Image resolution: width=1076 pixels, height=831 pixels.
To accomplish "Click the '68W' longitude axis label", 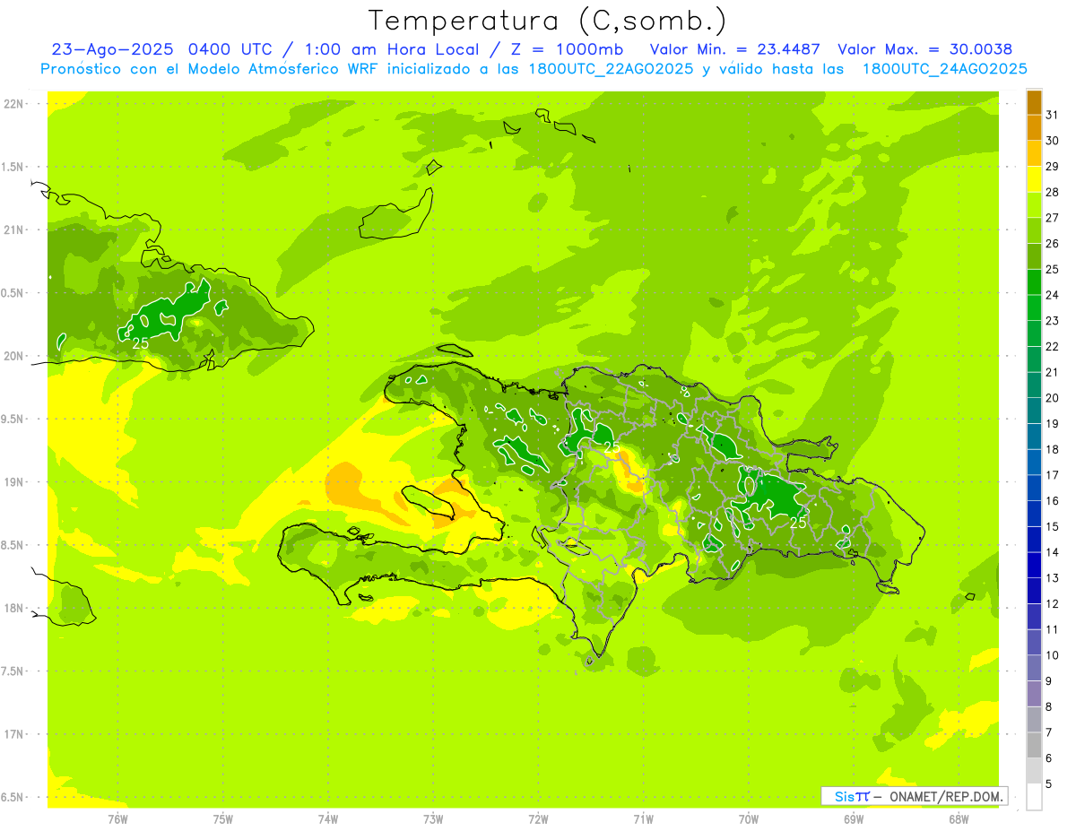I will pos(959,818).
